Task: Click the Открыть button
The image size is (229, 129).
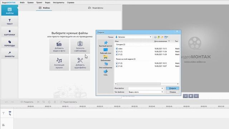Action: point(172,88)
